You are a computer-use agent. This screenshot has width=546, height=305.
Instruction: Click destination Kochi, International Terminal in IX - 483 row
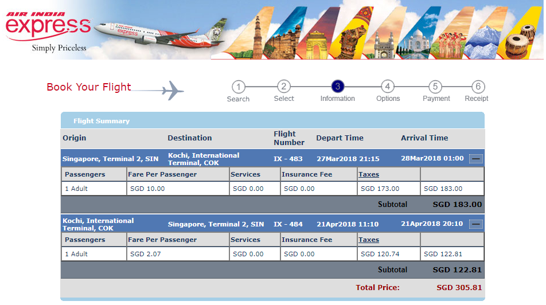point(204,159)
